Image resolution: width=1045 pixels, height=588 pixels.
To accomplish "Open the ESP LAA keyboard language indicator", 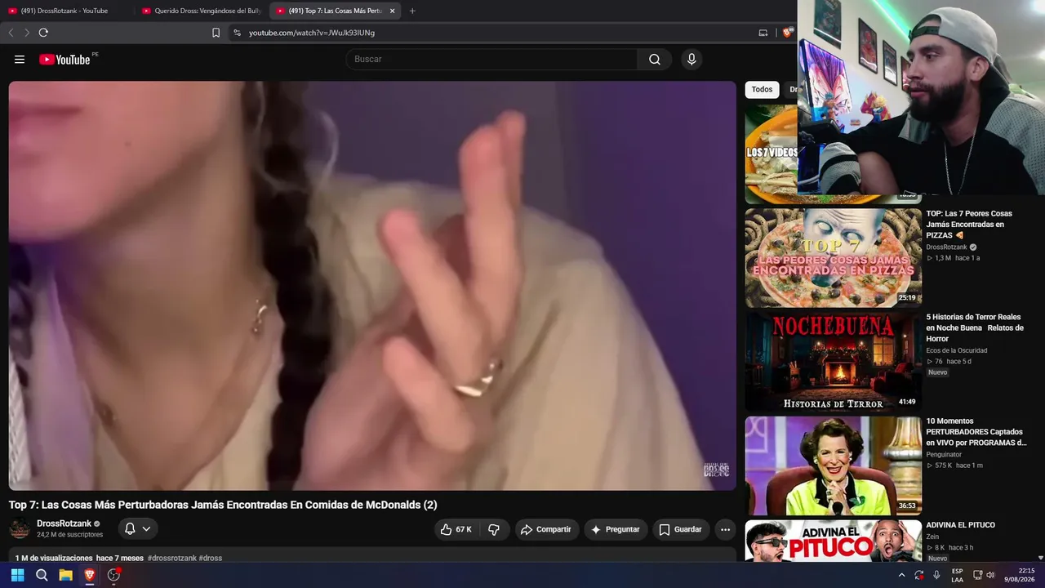I will pos(957,575).
